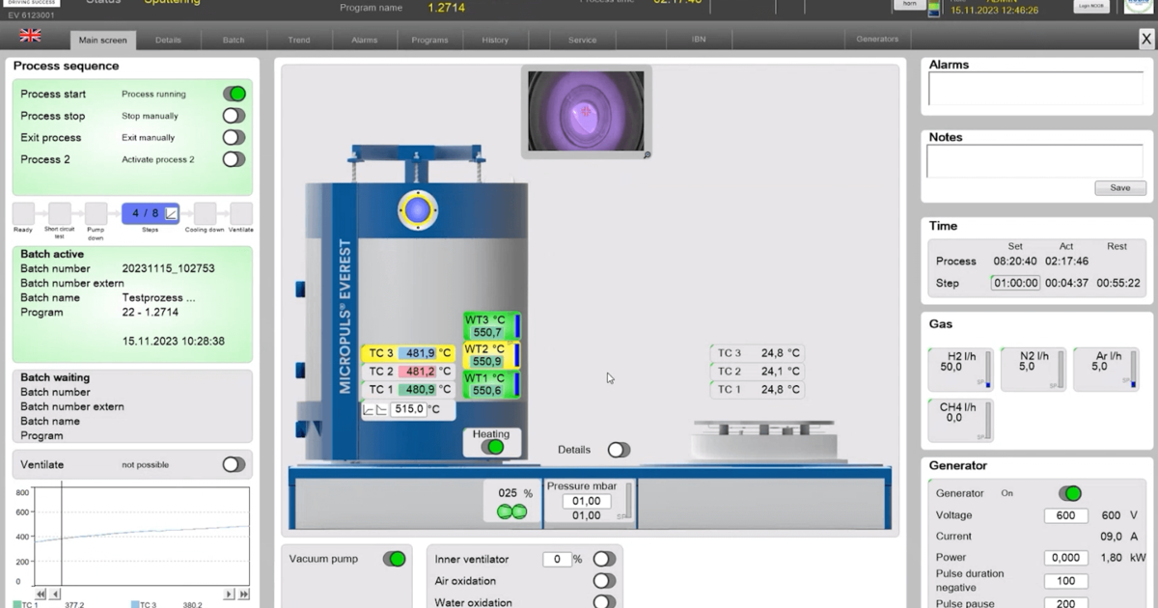This screenshot has width=1158, height=608.
Task: Click the horn button
Action: [908, 5]
